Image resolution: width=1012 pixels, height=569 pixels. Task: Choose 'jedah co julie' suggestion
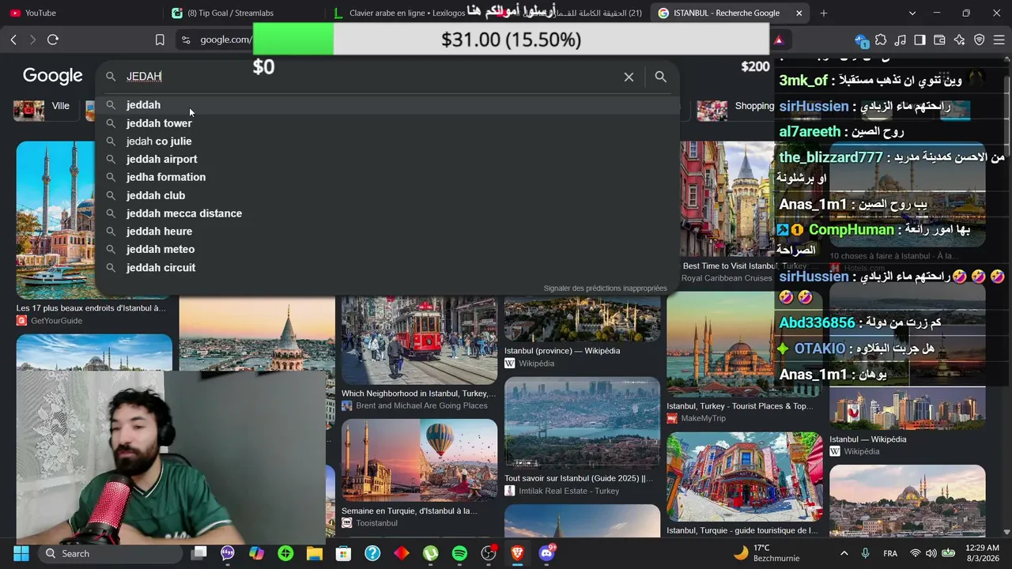tap(387, 141)
